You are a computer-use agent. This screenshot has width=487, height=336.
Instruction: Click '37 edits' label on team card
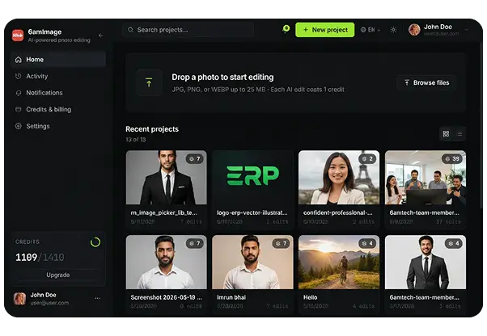448,221
